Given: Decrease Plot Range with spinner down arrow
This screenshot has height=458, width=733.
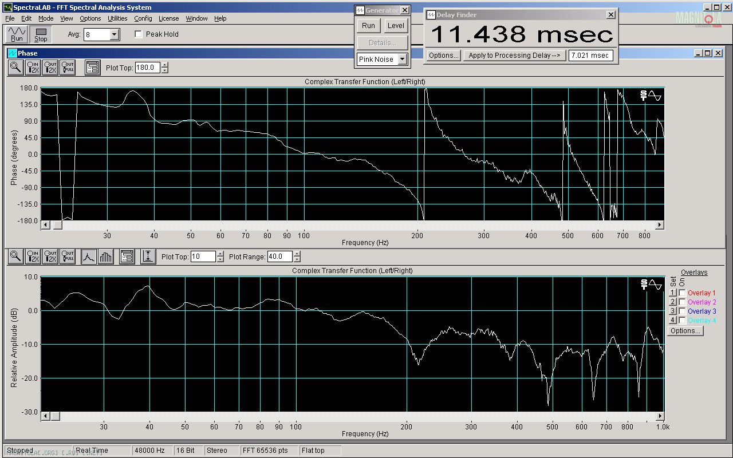Looking at the screenshot, I should 297,259.
